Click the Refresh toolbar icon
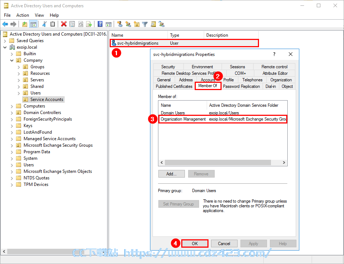344x264 pixels. (x=81, y=24)
